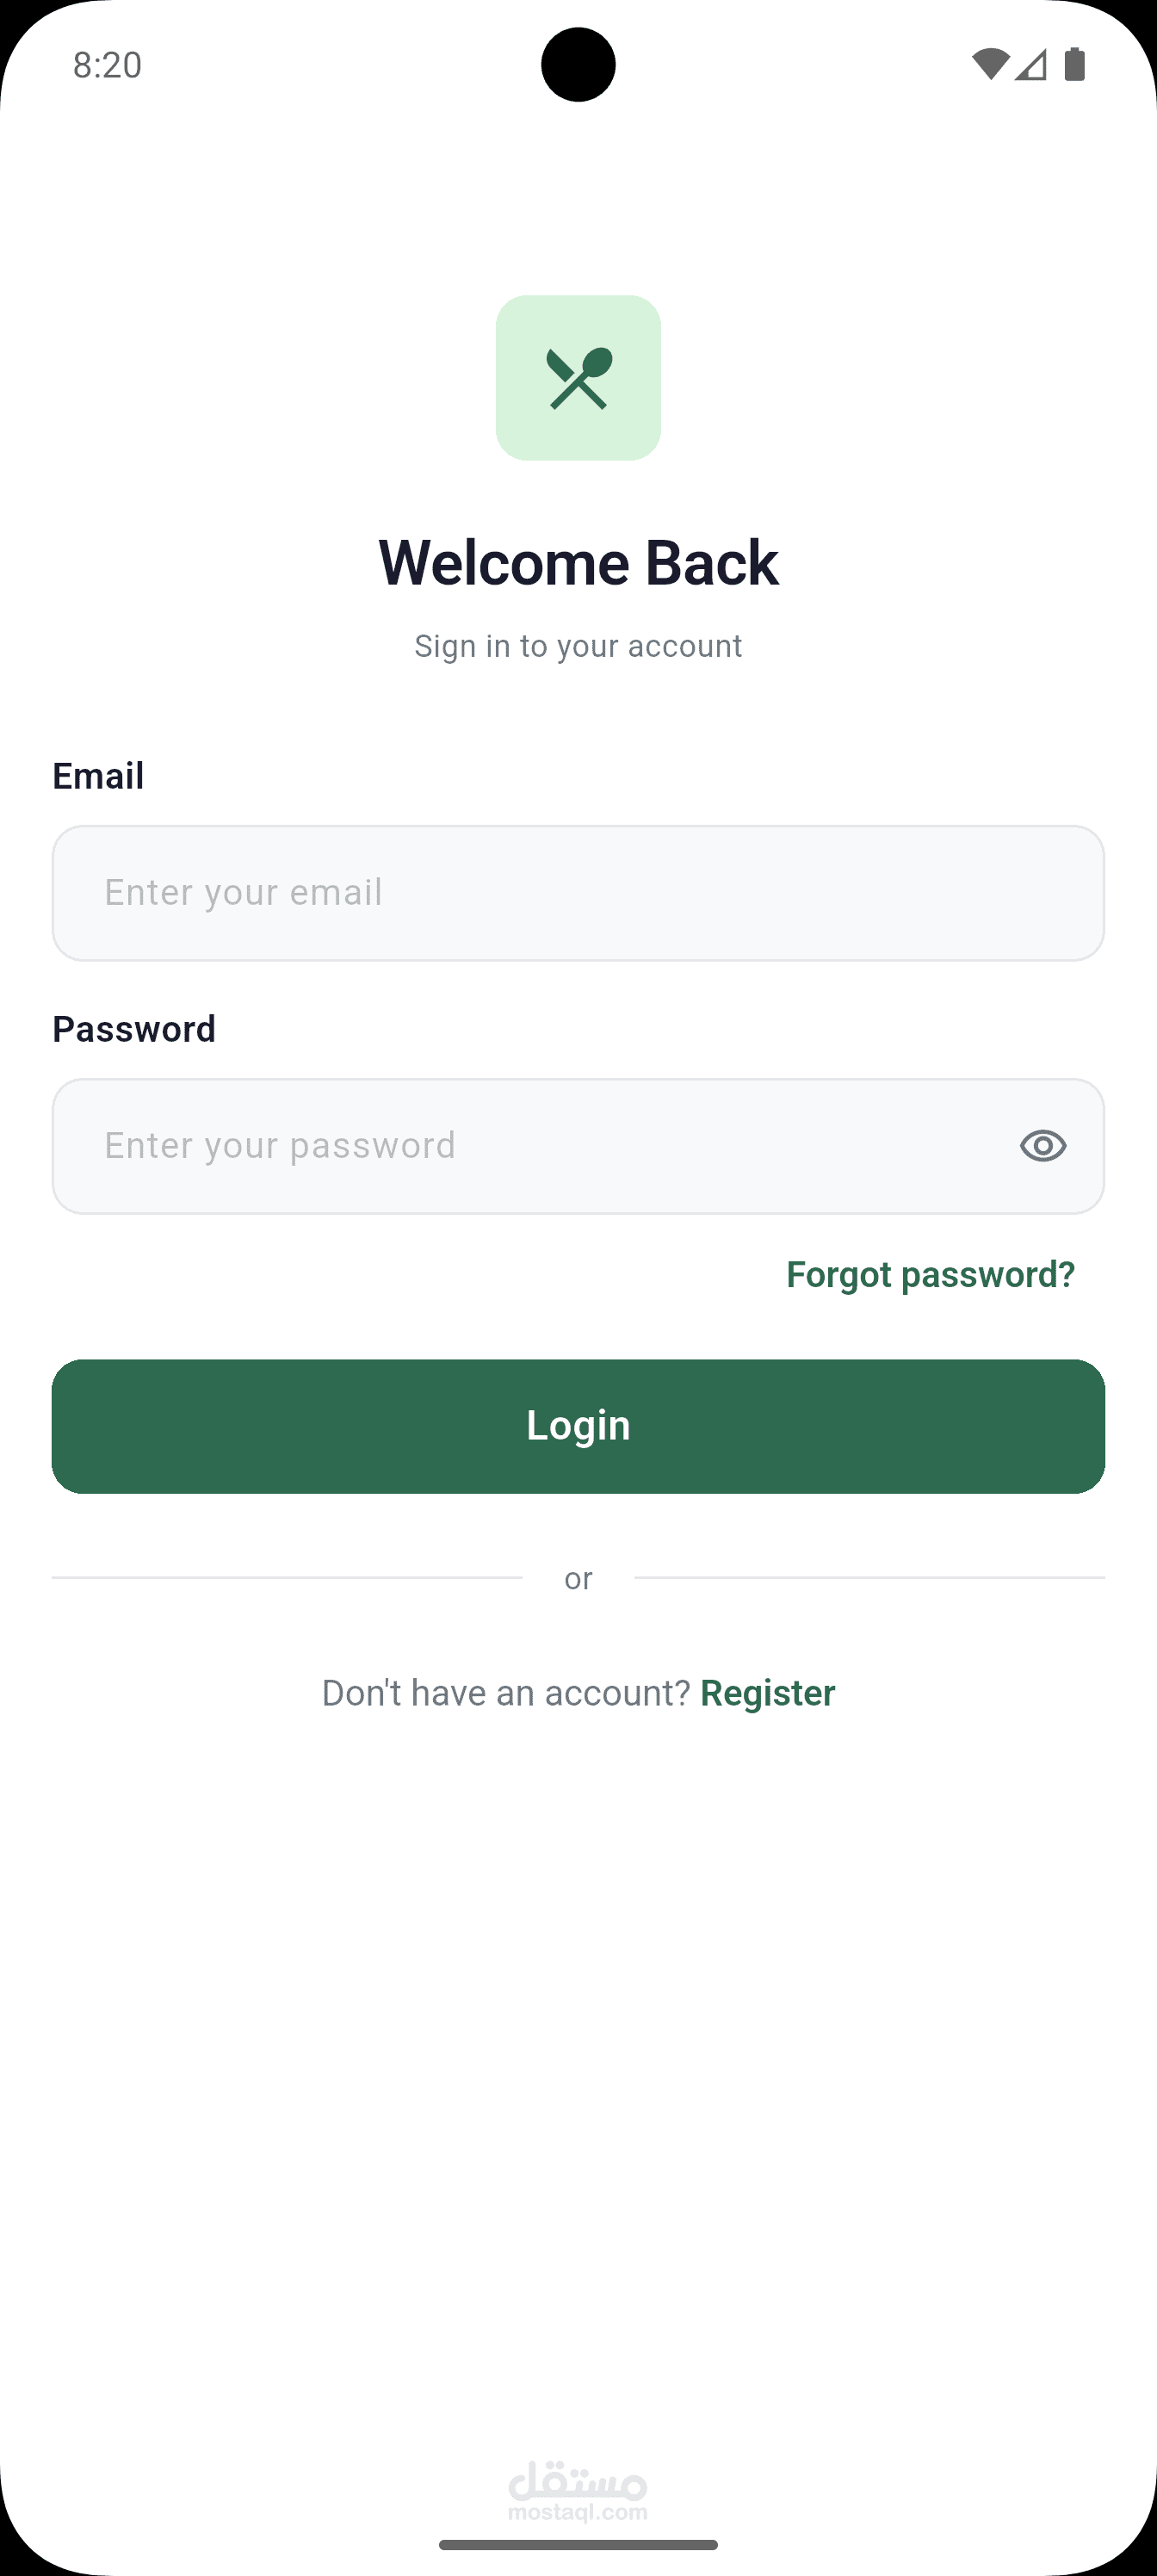This screenshot has width=1157, height=2576.
Task: Tap the home gesture bar
Action: pyautogui.click(x=578, y=2545)
